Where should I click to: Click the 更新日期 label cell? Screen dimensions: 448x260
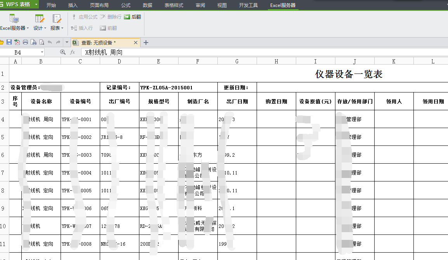click(x=237, y=87)
